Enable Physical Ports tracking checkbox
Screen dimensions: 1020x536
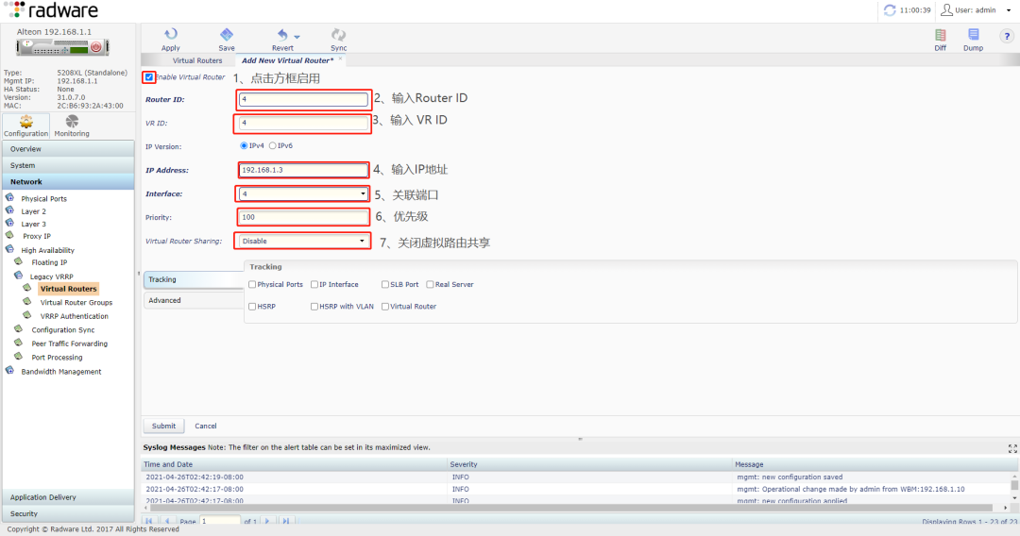point(252,284)
